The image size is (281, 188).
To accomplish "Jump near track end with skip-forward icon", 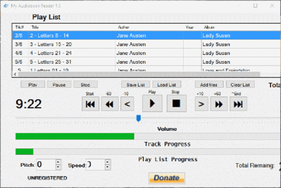I will coord(238,104).
